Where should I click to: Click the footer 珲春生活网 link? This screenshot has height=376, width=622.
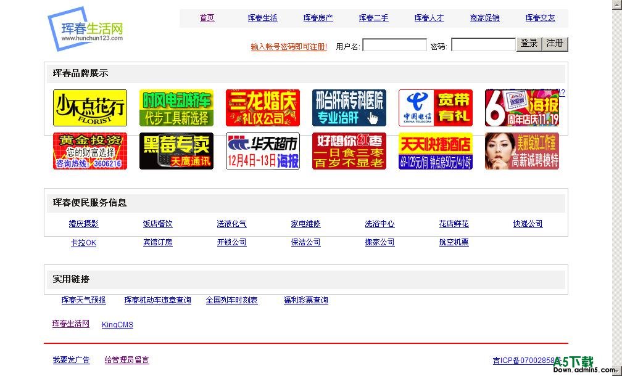click(x=70, y=324)
